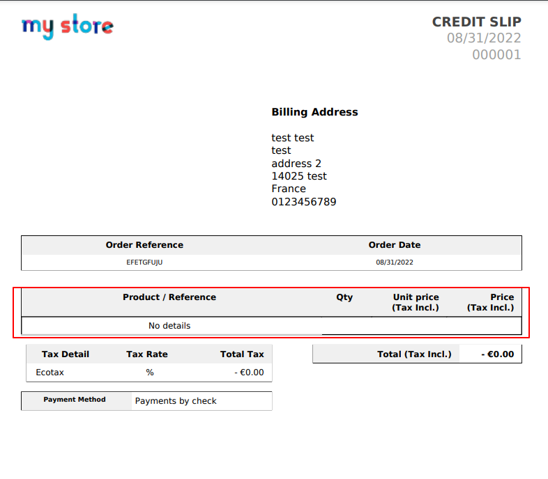This screenshot has height=479, width=548.
Task: Click the Qty column header
Action: pos(344,297)
